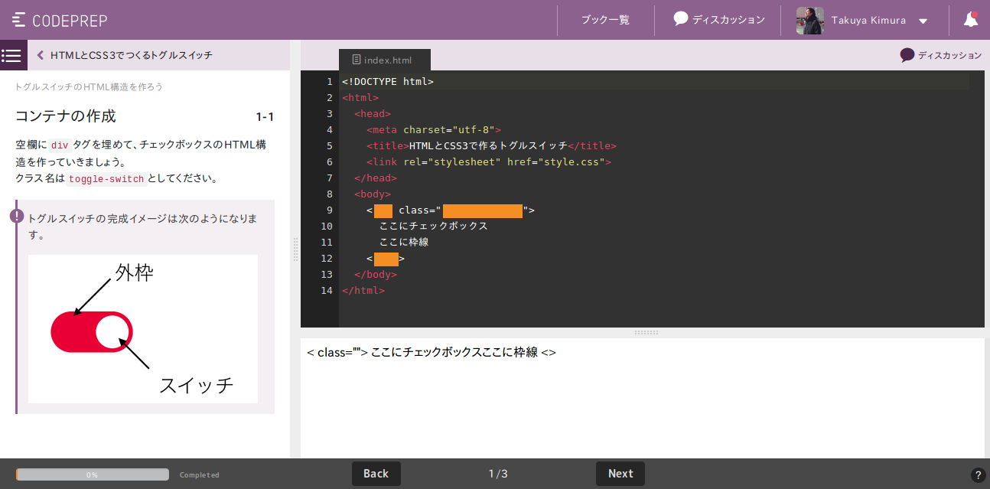
Task: Expand the Takuya Kimura account dropdown
Action: click(x=920, y=20)
